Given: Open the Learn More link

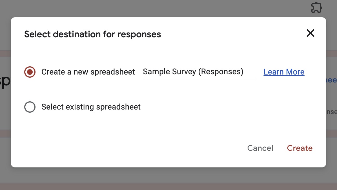Looking at the screenshot, I should pyautogui.click(x=284, y=72).
